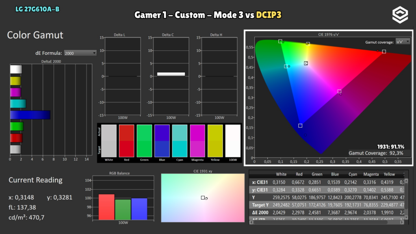
Task: Select the Magenta color swatch
Action: click(x=197, y=141)
